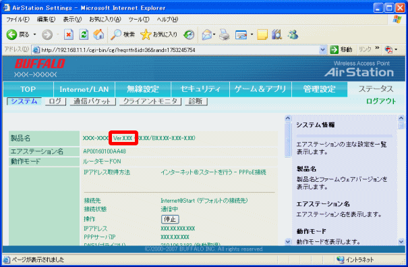Open the ファイル(F) menu
Viewport: 408px width, 267px height.
pyautogui.click(x=18, y=20)
